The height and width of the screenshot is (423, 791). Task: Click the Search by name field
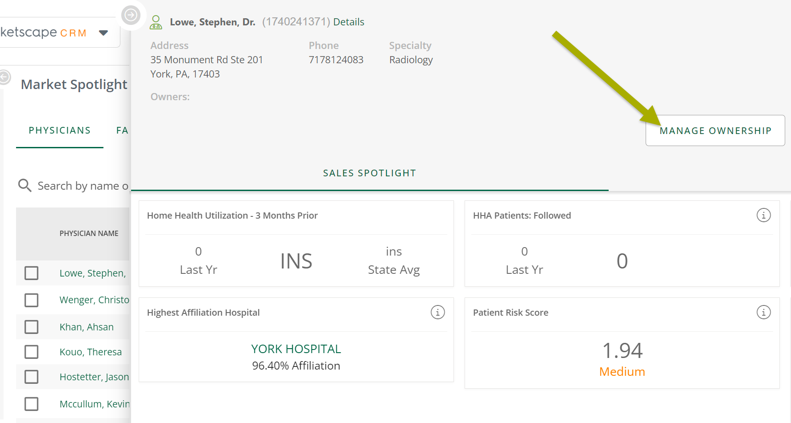[x=83, y=186]
